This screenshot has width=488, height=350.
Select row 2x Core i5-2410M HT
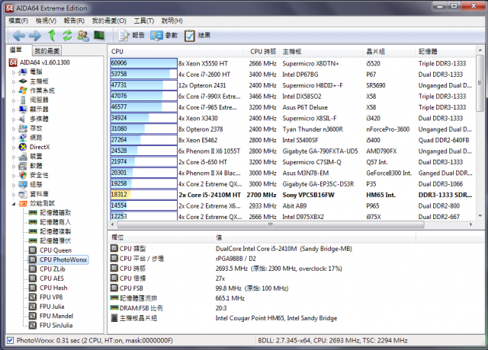[293, 195]
